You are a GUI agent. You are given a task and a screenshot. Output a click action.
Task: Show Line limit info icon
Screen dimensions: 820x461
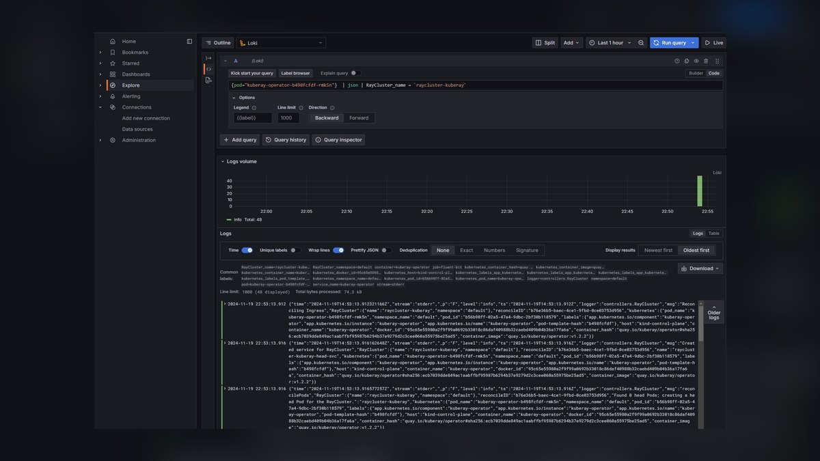point(301,108)
